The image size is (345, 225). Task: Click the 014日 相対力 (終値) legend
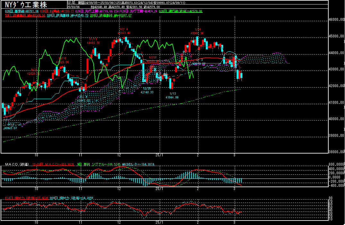coord(27,198)
